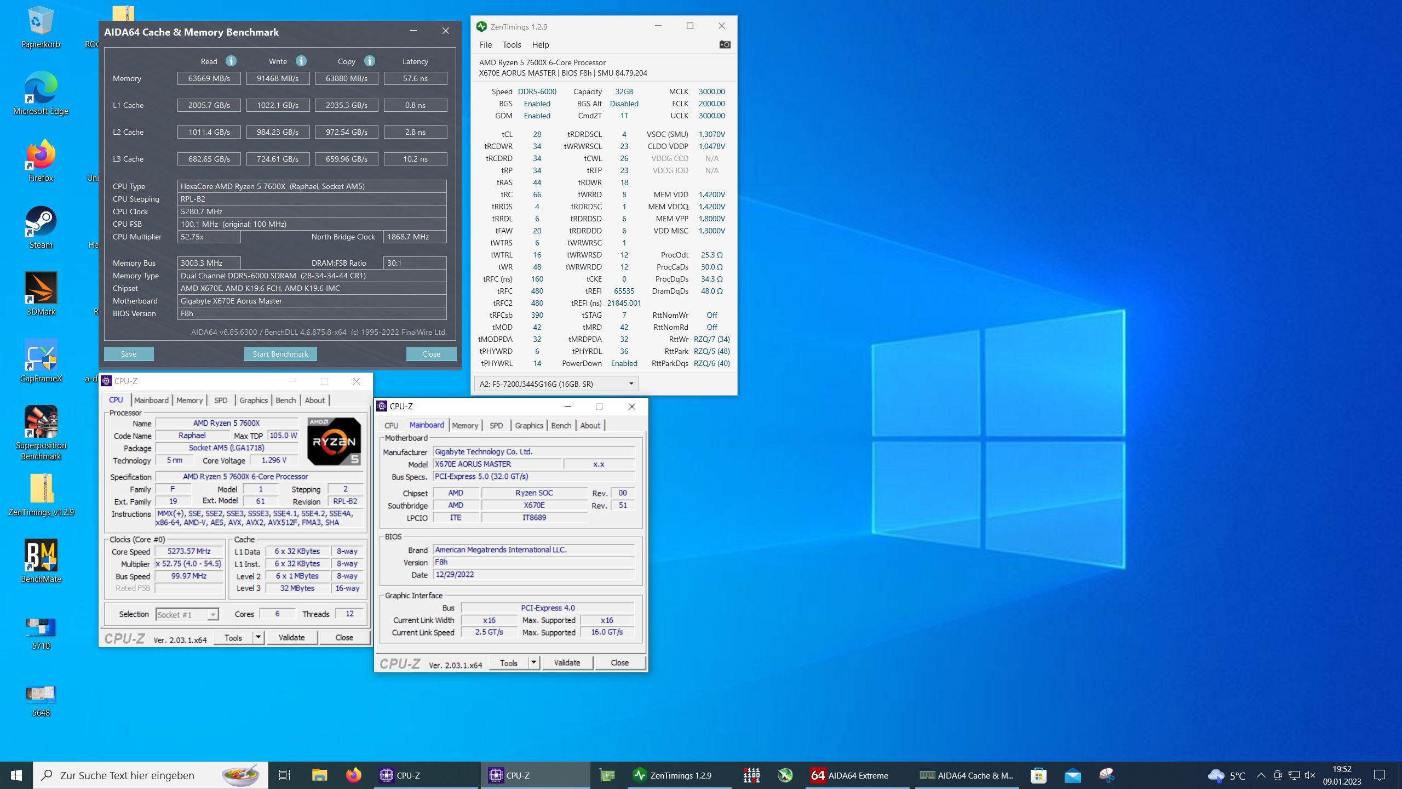Image resolution: width=1402 pixels, height=789 pixels.
Task: Open Mail app from taskbar
Action: click(x=1073, y=775)
